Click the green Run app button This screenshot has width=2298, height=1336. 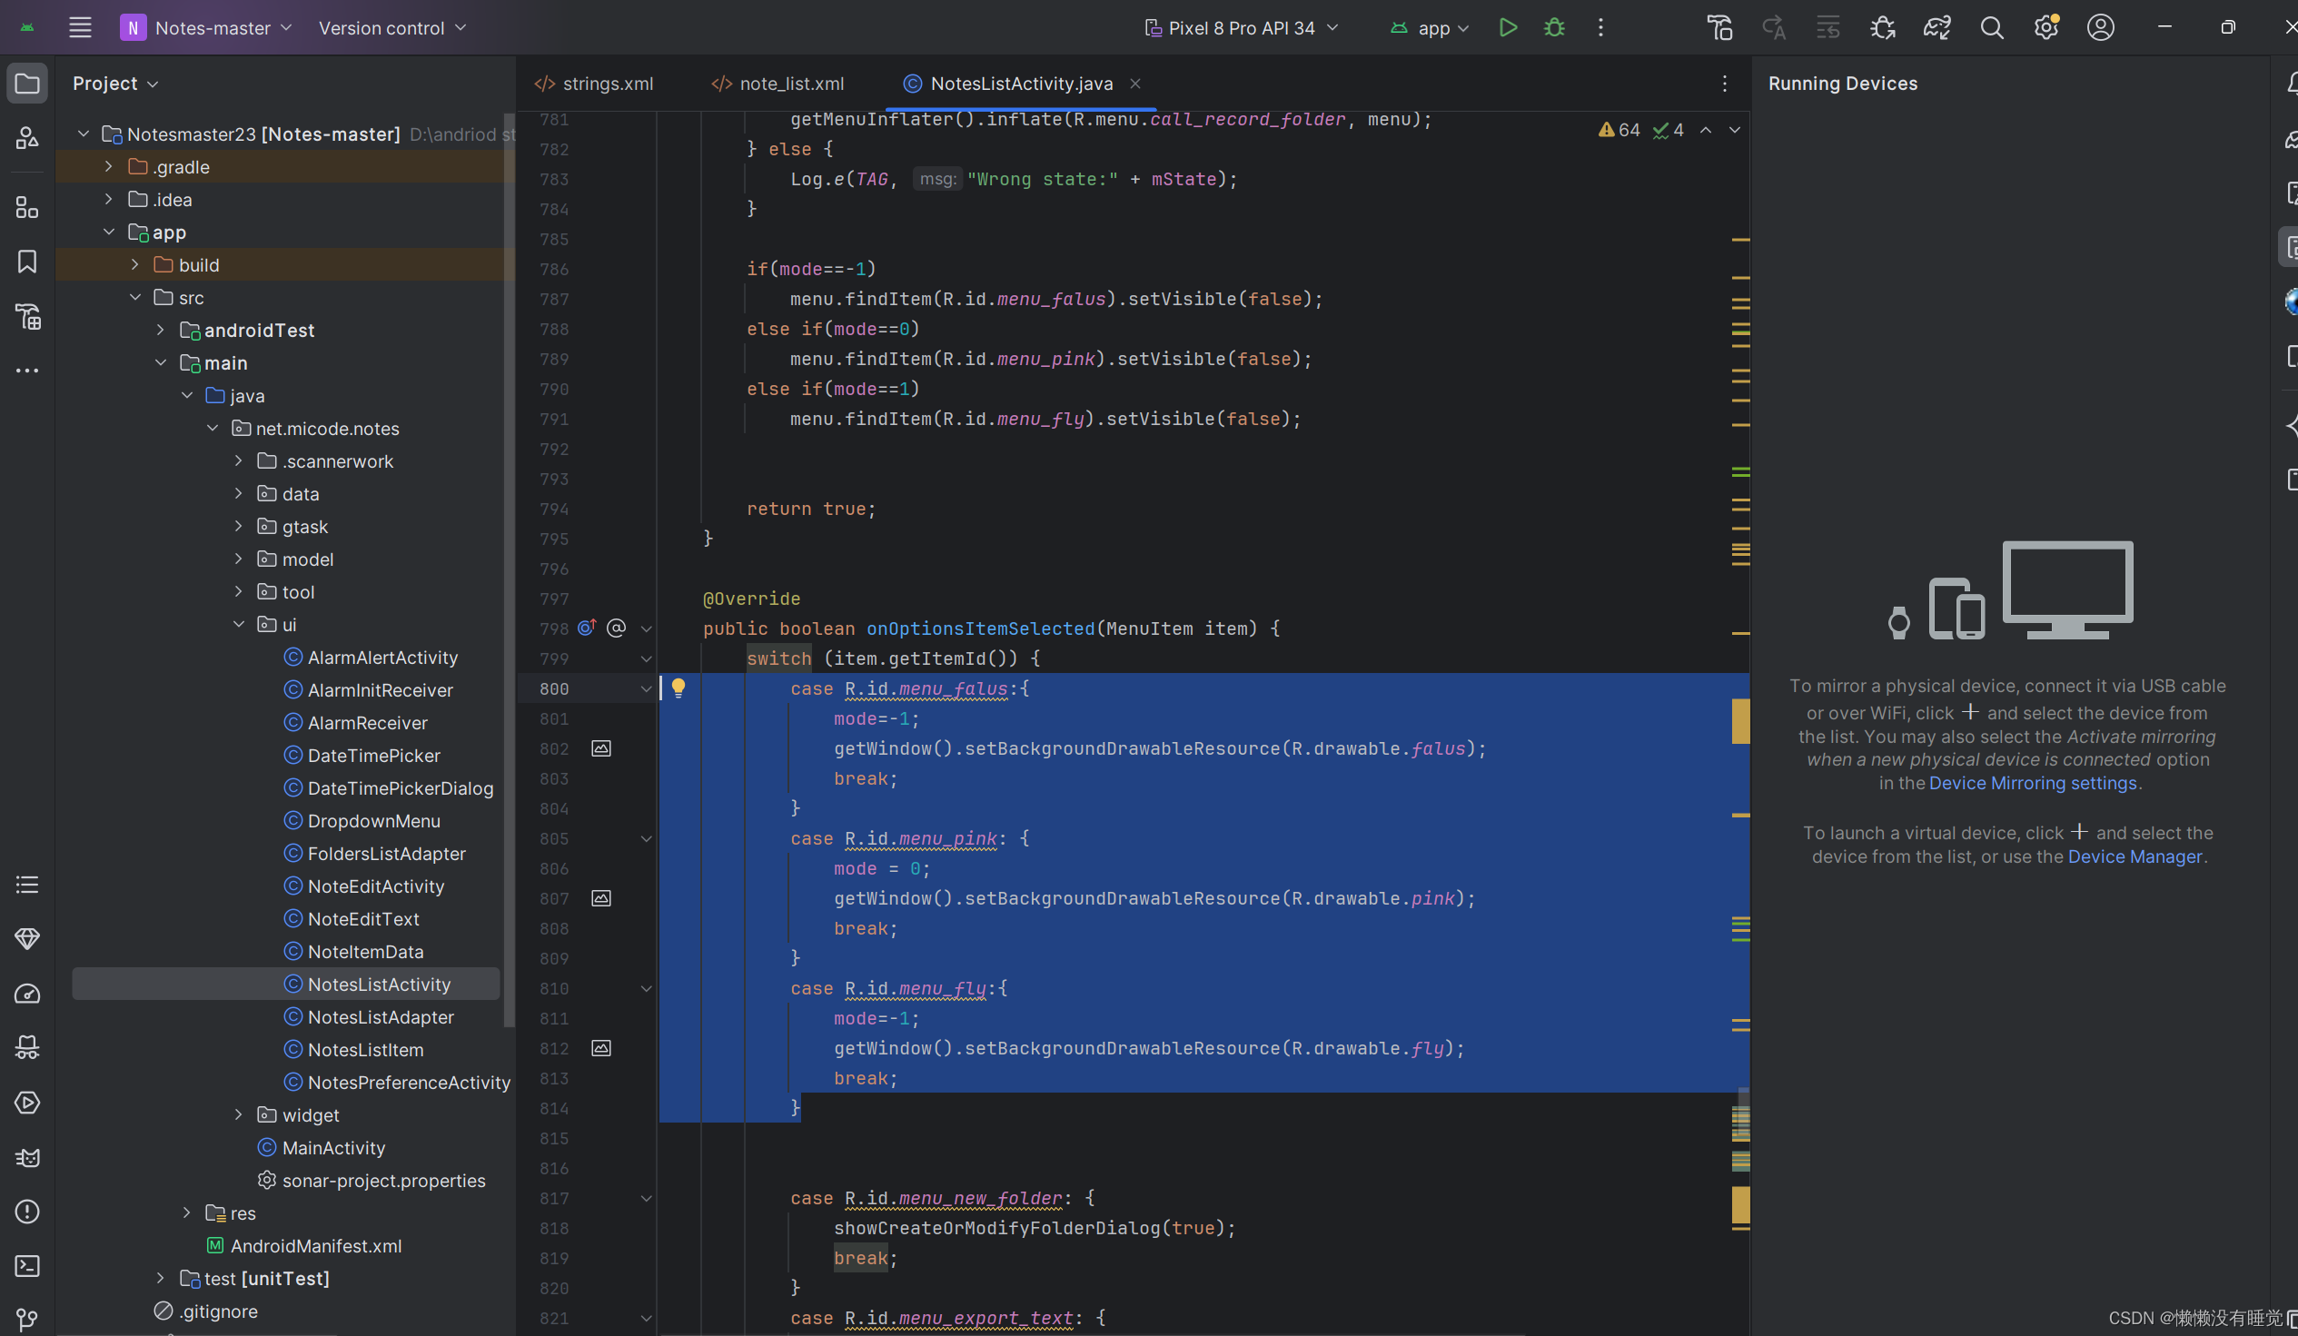[1508, 27]
